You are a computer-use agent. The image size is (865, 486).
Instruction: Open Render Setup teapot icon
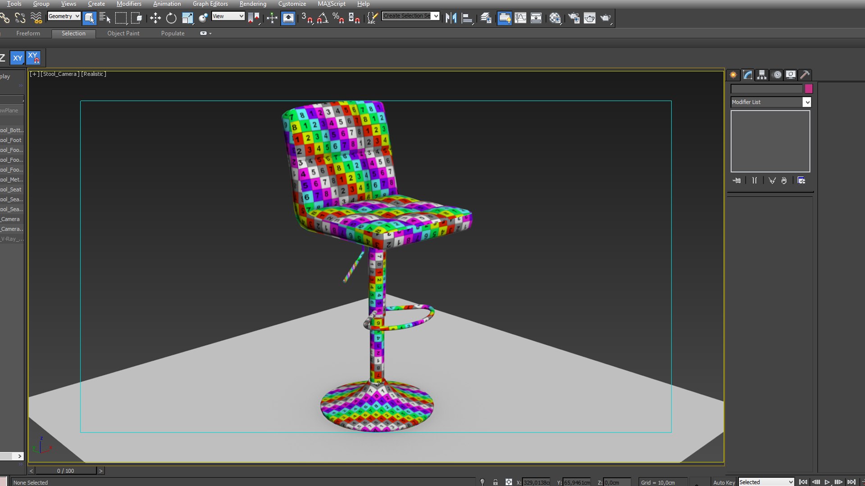tap(574, 18)
